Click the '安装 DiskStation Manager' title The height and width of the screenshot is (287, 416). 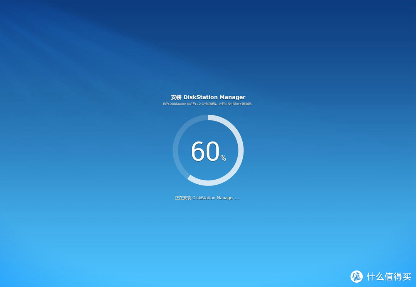pyautogui.click(x=208, y=97)
